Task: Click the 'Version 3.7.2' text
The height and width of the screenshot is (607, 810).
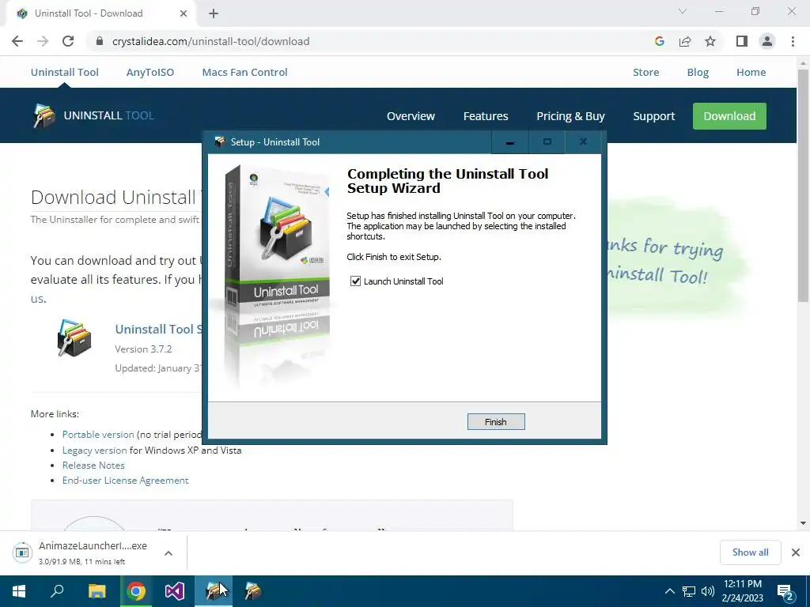Action: click(144, 349)
